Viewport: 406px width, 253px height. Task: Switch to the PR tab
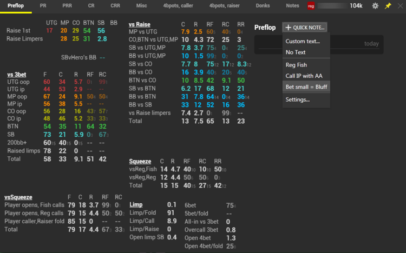(x=43, y=5)
